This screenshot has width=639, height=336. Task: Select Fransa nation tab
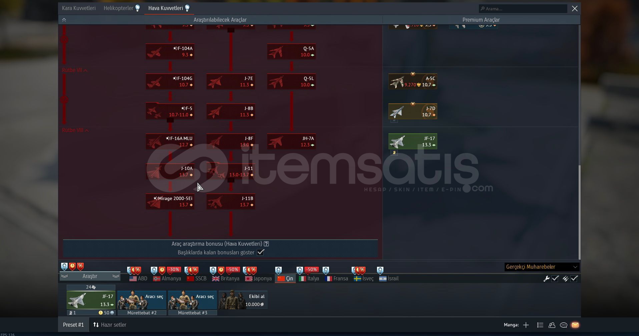337,279
